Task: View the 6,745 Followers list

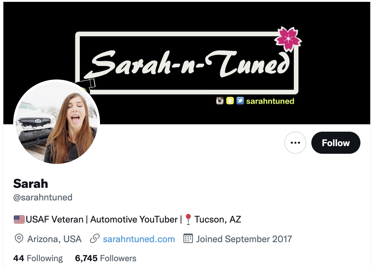Action: (x=106, y=258)
